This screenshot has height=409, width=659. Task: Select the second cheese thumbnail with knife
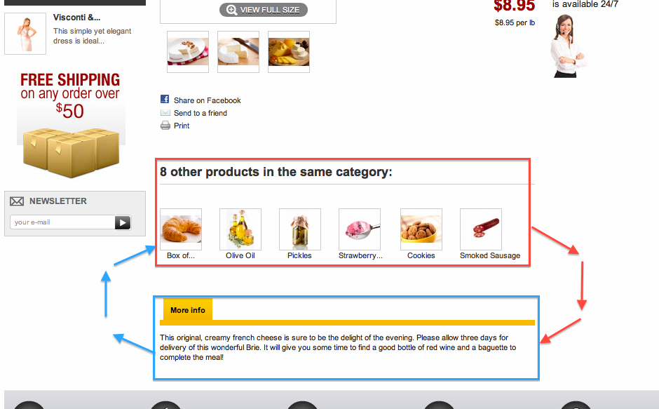tap(238, 52)
